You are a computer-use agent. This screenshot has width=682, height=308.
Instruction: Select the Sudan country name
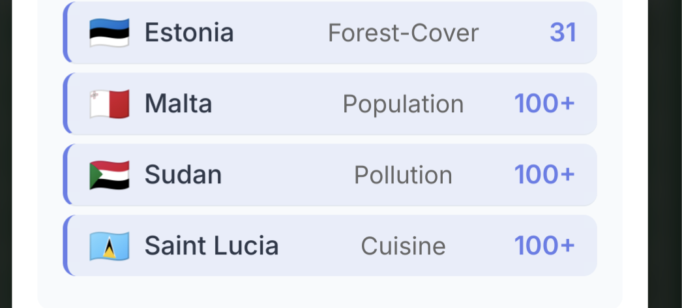click(x=183, y=175)
